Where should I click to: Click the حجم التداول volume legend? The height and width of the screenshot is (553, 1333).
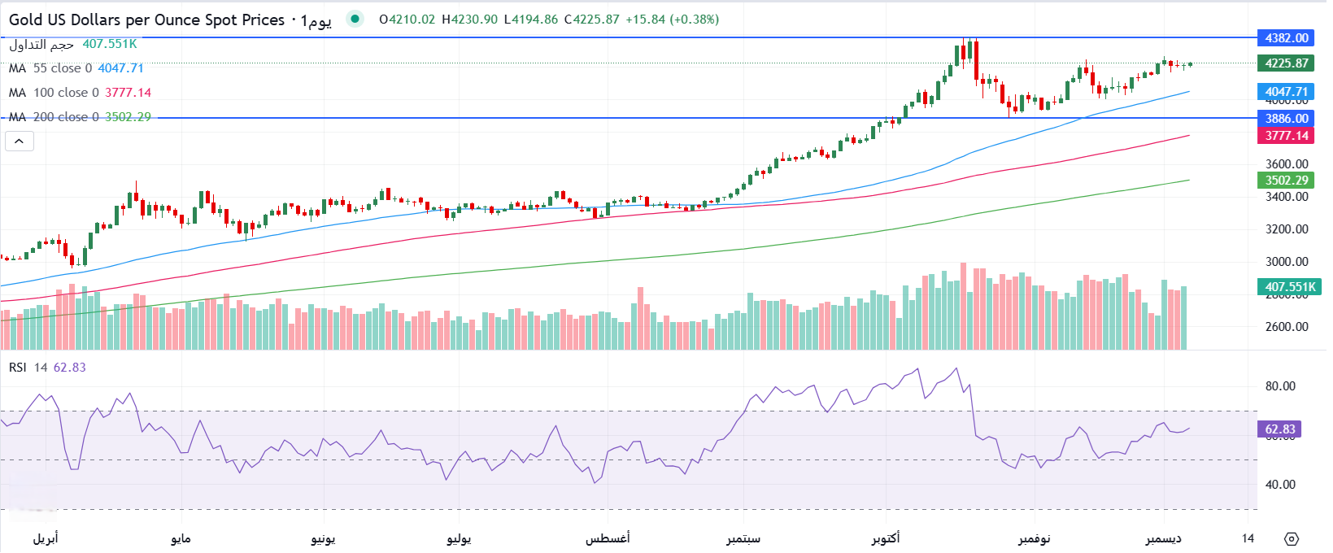41,44
